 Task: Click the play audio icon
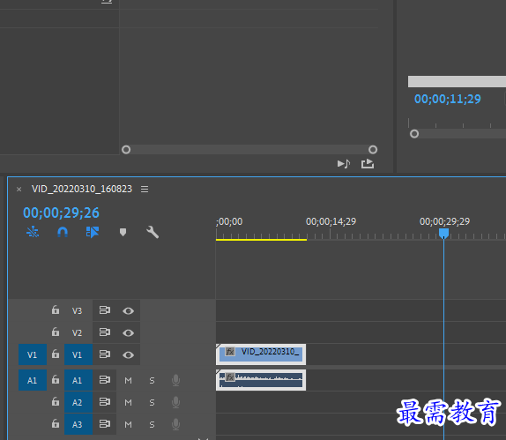click(344, 164)
